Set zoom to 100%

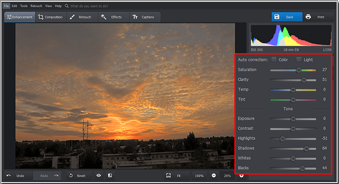tap(199, 176)
